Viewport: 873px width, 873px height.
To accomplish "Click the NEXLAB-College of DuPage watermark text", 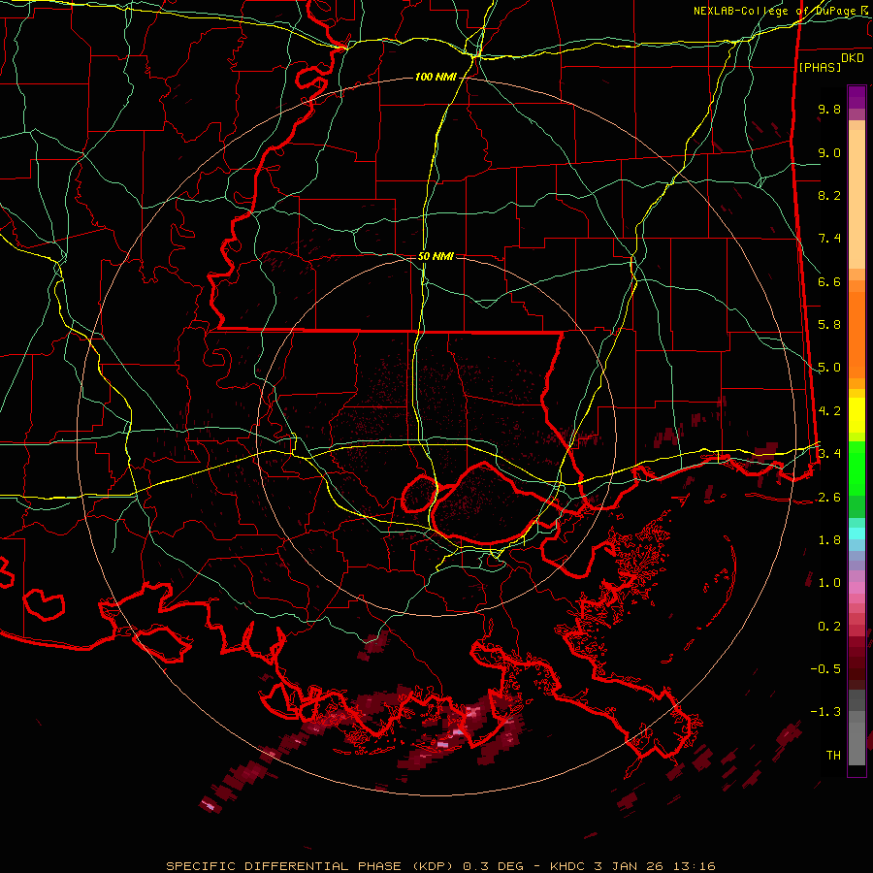I will (781, 11).
